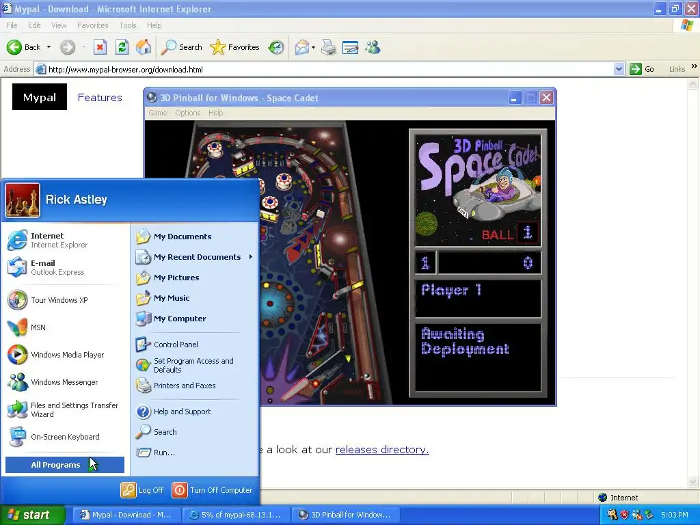Image resolution: width=700 pixels, height=525 pixels.
Task: Open Set Program Access and Defaults
Action: [195, 365]
